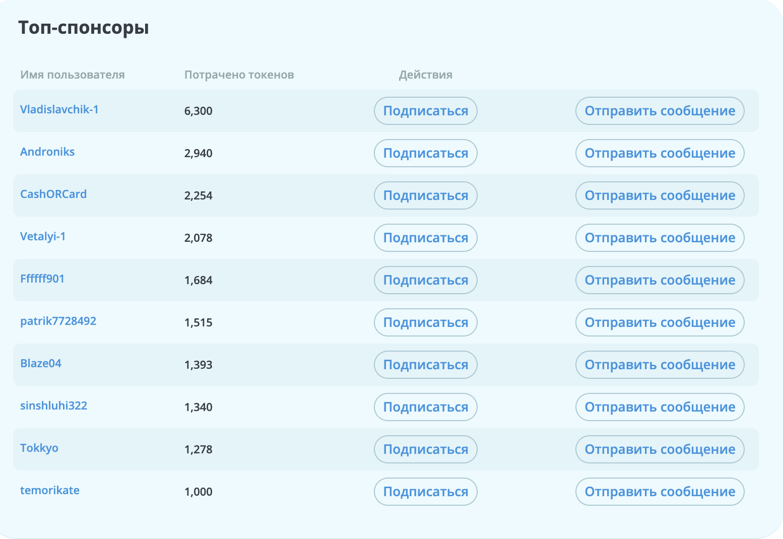783x539 pixels.
Task: Select the 1,278 tokens value
Action: (x=199, y=449)
